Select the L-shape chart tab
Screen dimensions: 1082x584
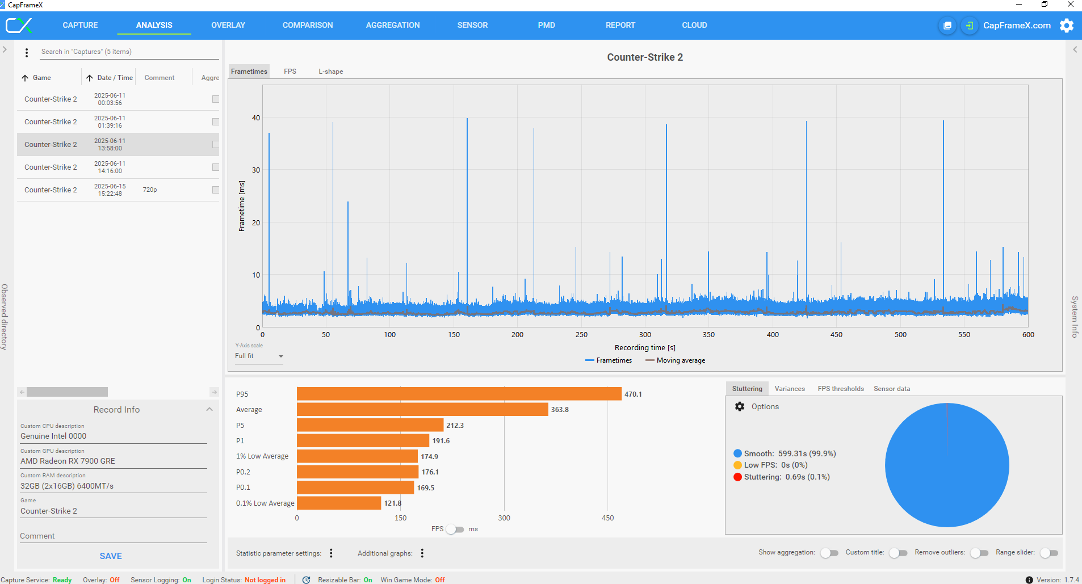coord(330,72)
